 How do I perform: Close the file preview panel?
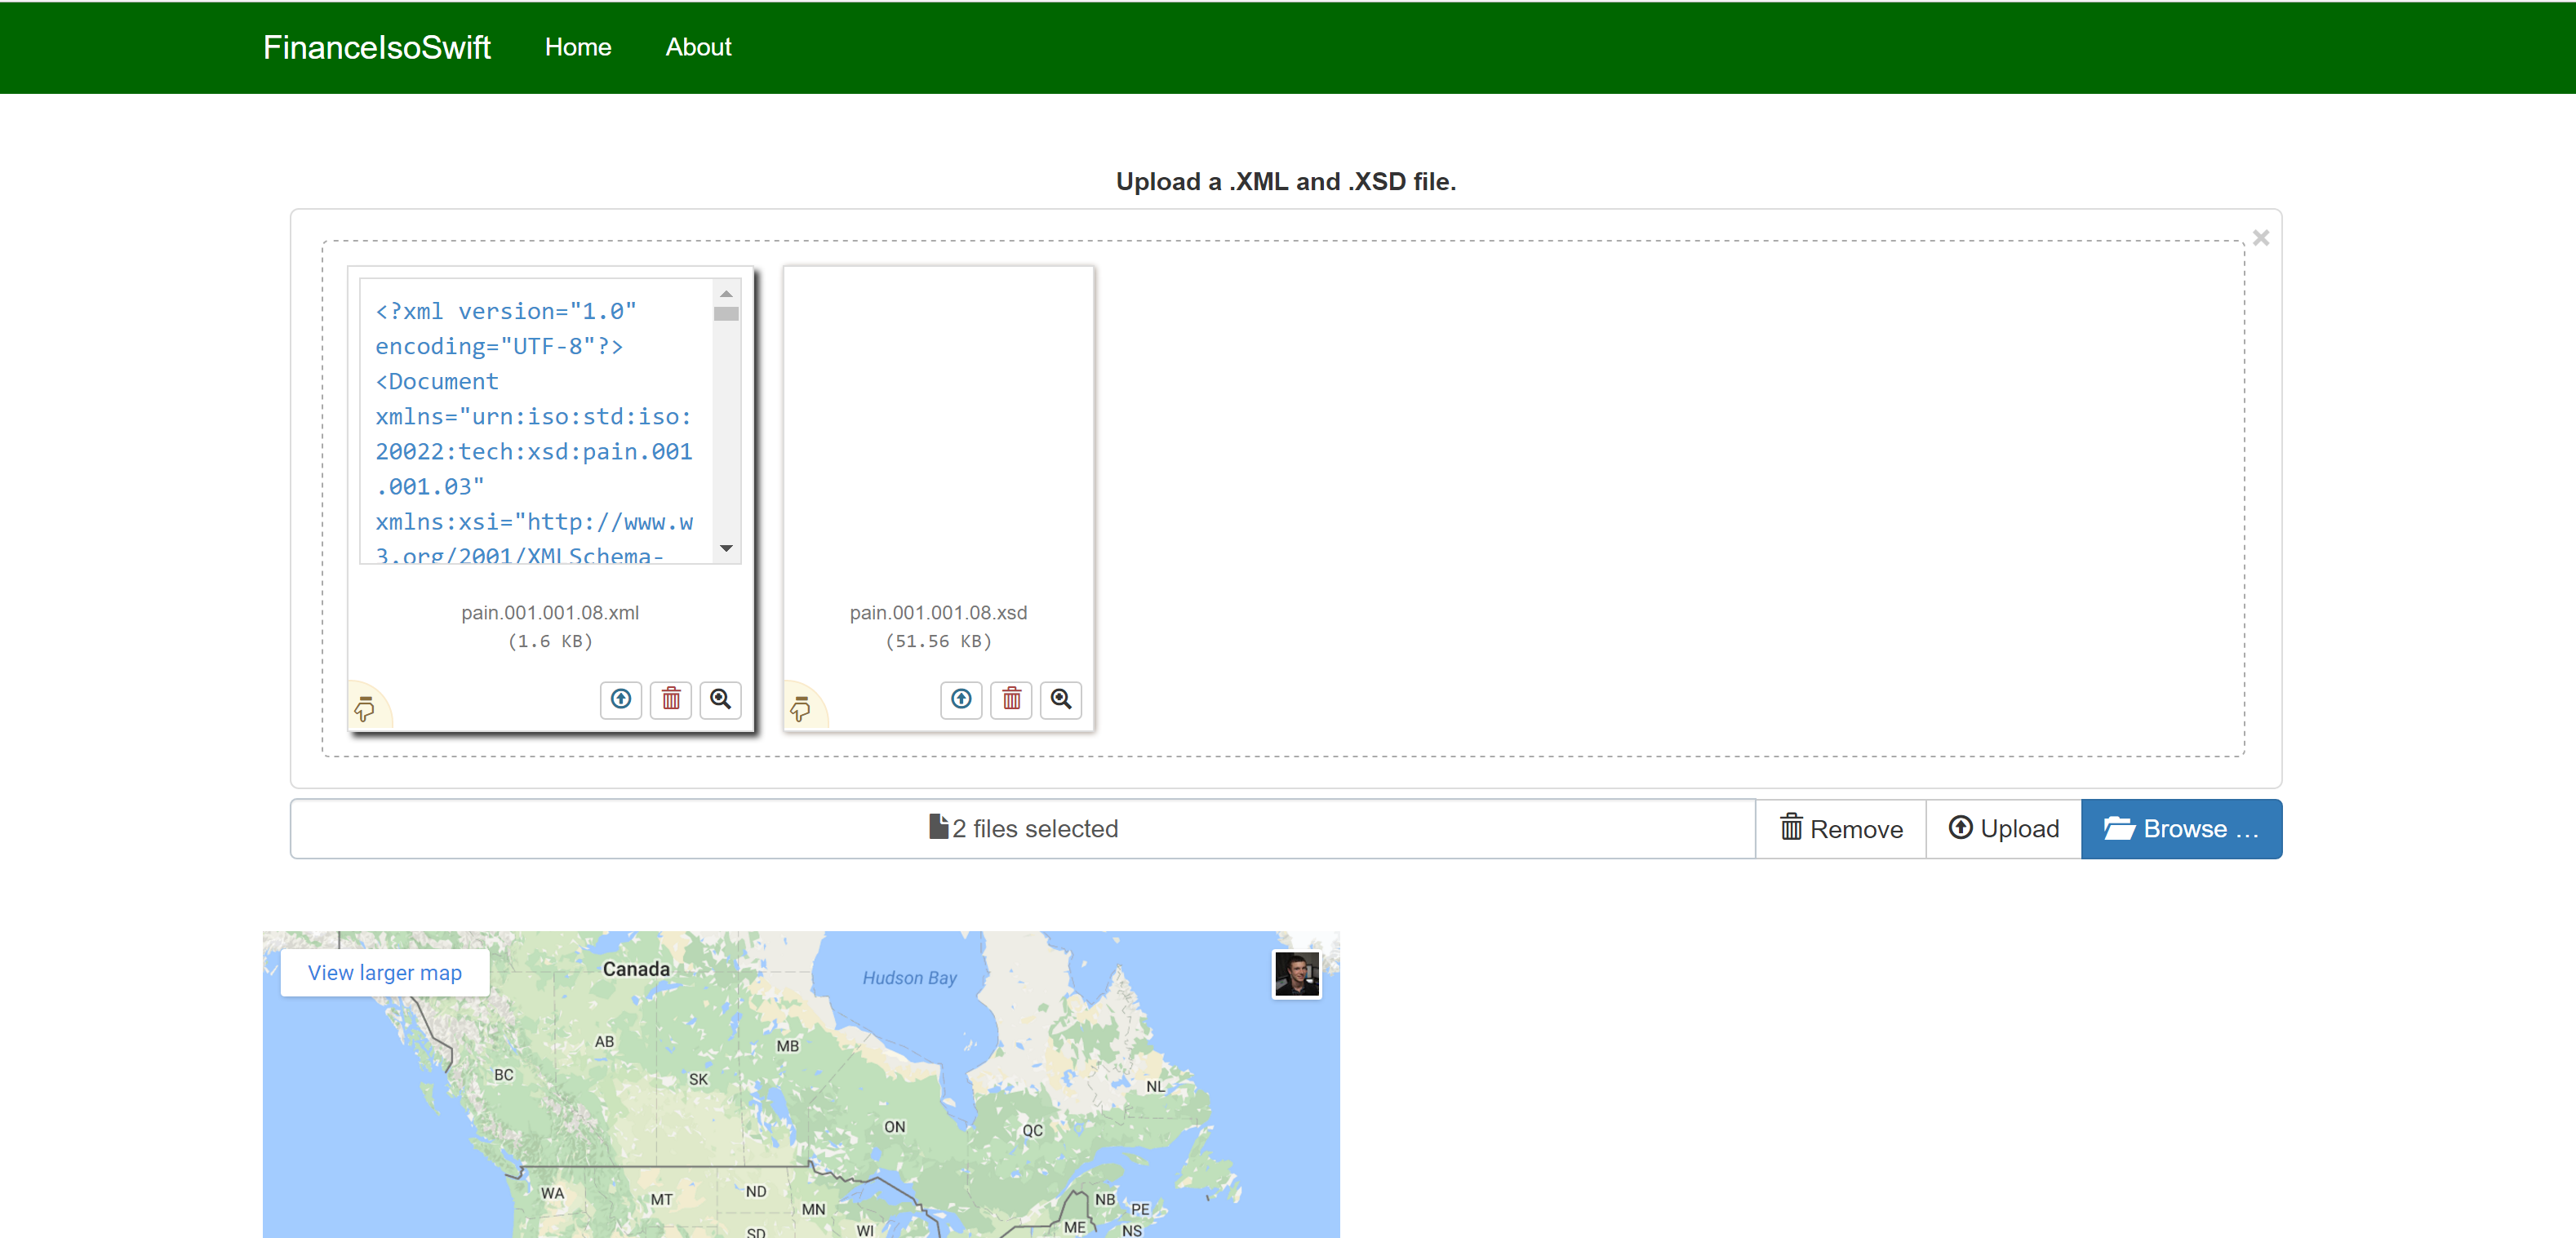(x=2260, y=238)
